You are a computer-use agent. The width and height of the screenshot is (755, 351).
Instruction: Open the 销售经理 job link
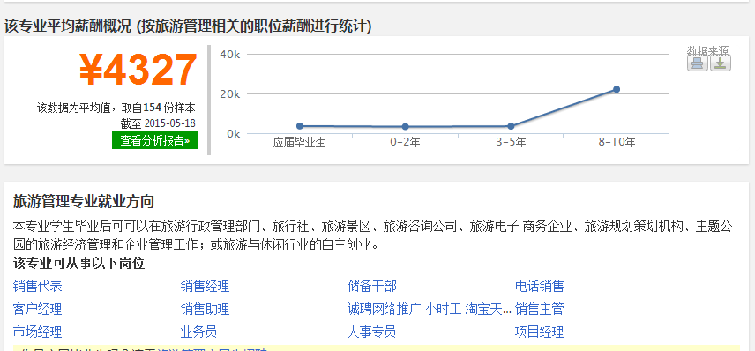click(205, 287)
